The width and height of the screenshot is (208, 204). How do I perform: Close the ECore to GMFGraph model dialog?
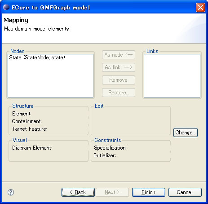pos(200,7)
